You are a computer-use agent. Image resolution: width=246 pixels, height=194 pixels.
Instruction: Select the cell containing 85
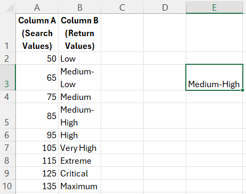(x=37, y=116)
